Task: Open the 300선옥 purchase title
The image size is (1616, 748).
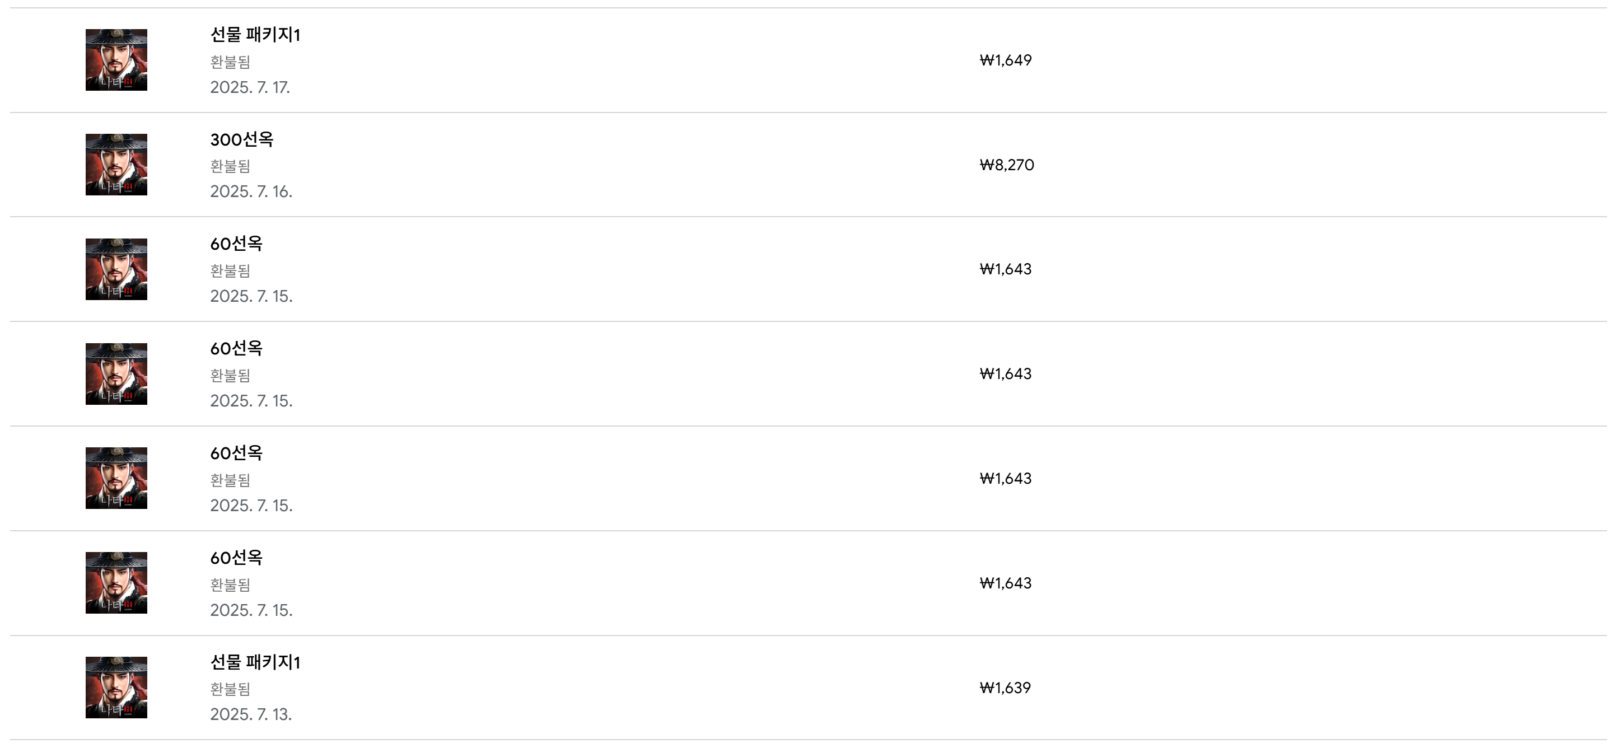Action: (241, 139)
